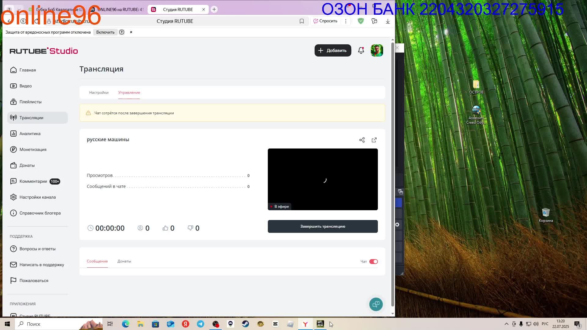Screen dimensions: 587x330
Task: Open Донаты sidebar section
Action: pos(27,165)
